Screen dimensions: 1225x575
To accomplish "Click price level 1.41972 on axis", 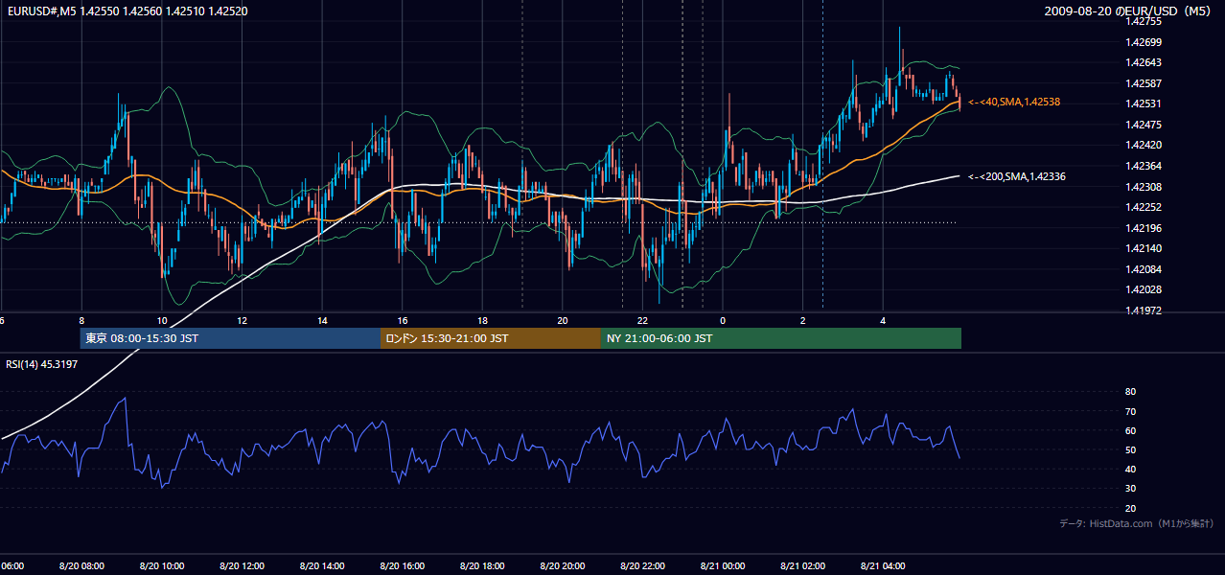I will (1143, 310).
